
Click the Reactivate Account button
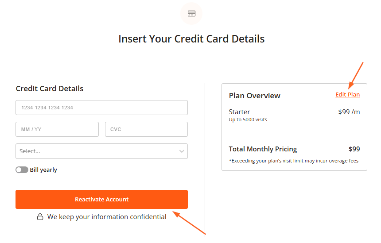pyautogui.click(x=101, y=199)
